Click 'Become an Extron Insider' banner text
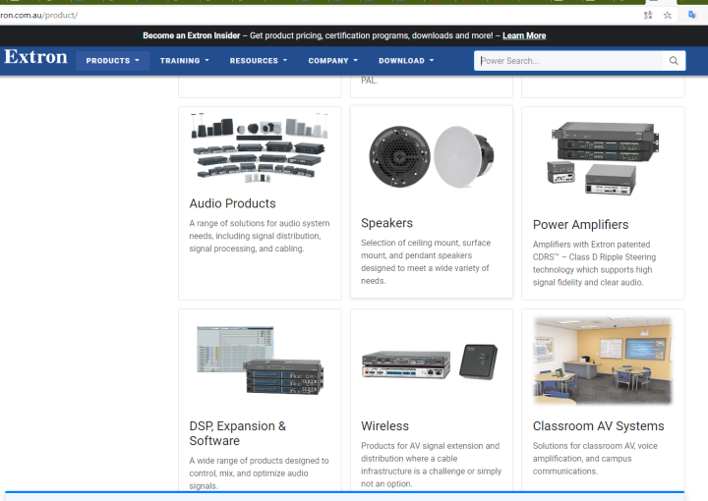Image resolution: width=708 pixels, height=501 pixels. [x=192, y=35]
